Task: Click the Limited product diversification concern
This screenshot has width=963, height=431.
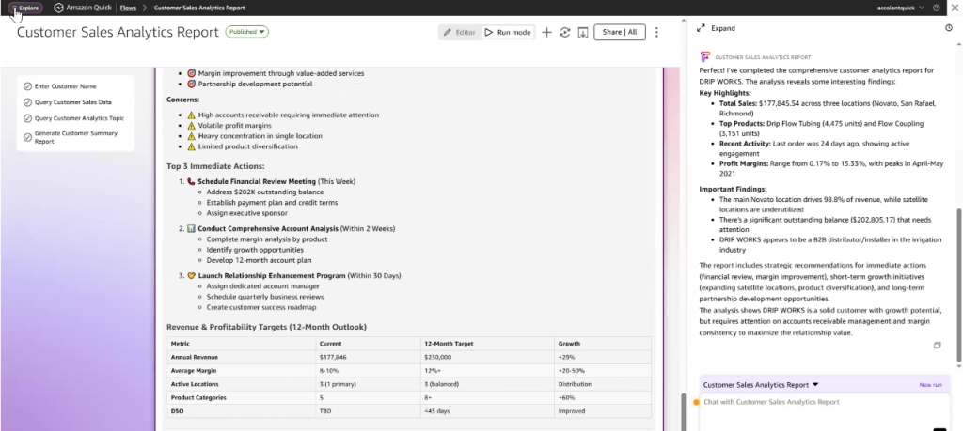Action: pos(247,146)
